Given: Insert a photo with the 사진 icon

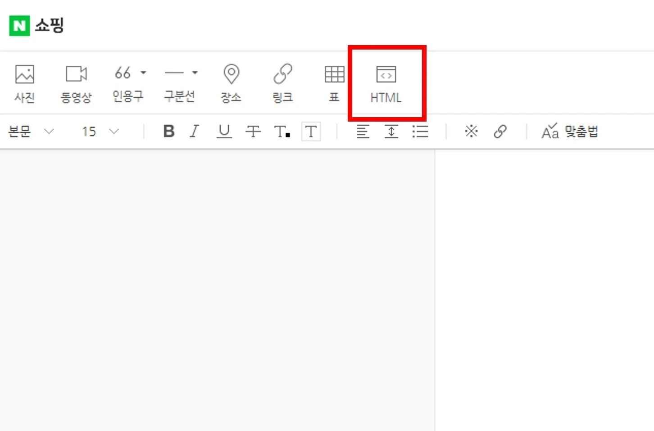Looking at the screenshot, I should tap(24, 83).
